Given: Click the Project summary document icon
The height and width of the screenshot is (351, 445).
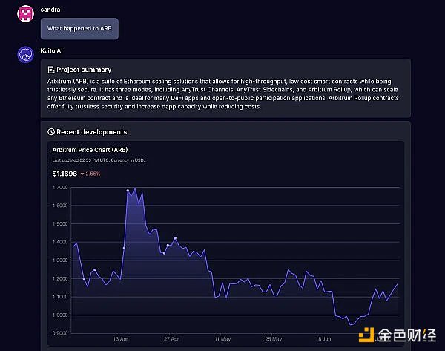Looking at the screenshot, I should (50, 70).
